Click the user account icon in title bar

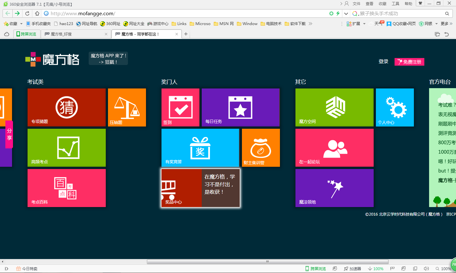(346, 3)
